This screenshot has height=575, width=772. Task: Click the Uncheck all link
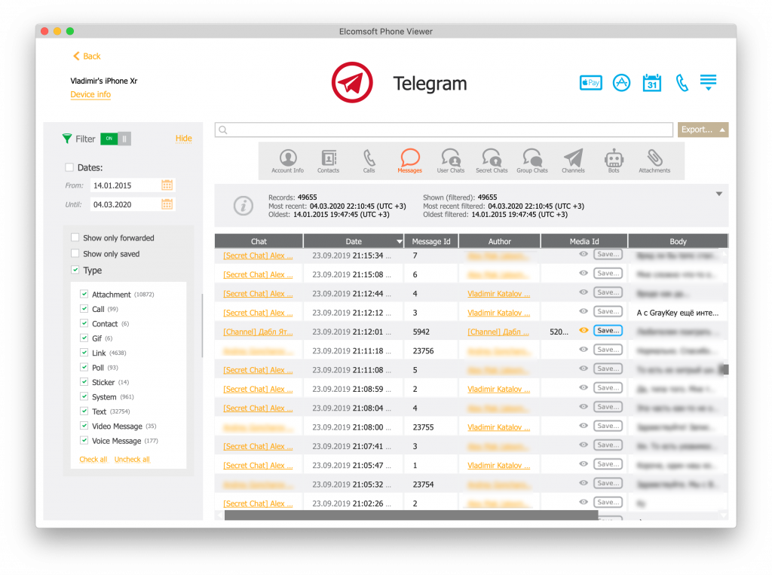(132, 460)
